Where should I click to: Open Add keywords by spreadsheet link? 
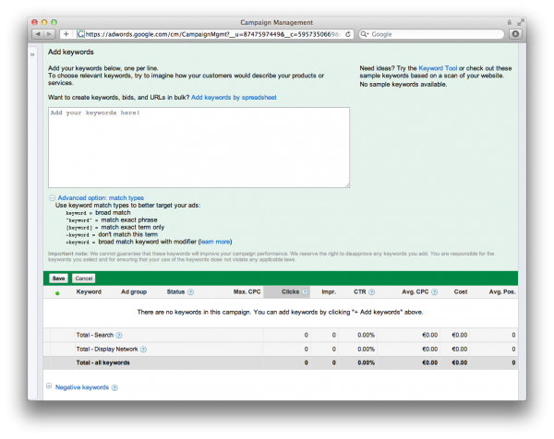[234, 98]
